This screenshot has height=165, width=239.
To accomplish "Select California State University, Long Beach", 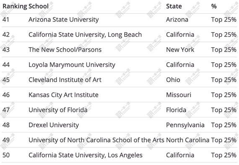I will [x=85, y=35].
